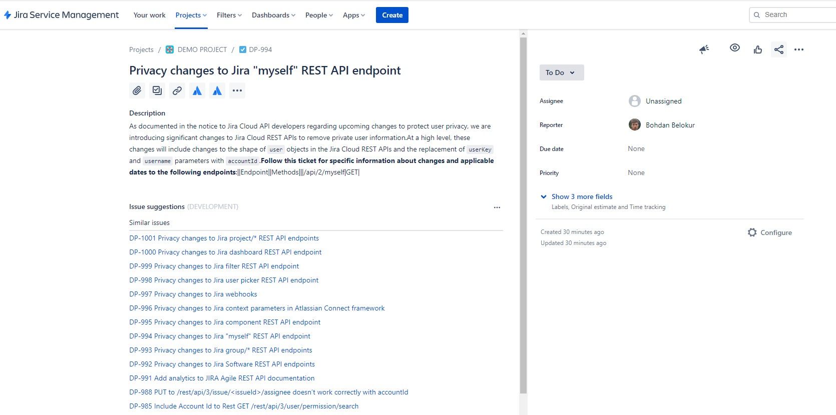The width and height of the screenshot is (836, 415).
Task: Click the first Atlassian app icon
Action: tap(197, 90)
